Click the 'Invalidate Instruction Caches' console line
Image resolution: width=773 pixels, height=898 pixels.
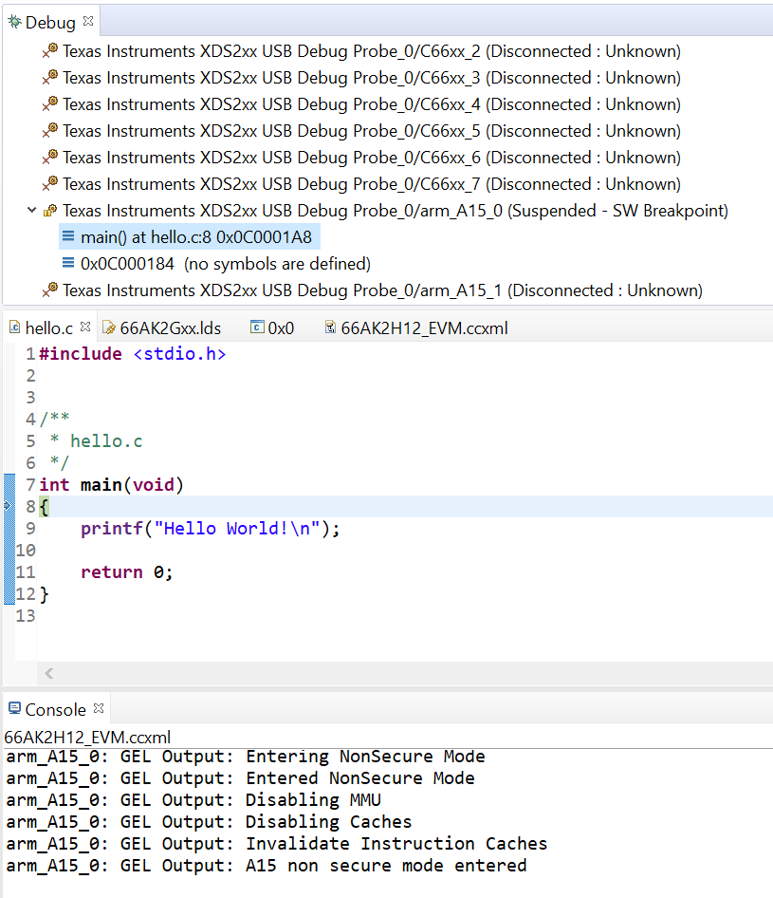click(x=277, y=844)
